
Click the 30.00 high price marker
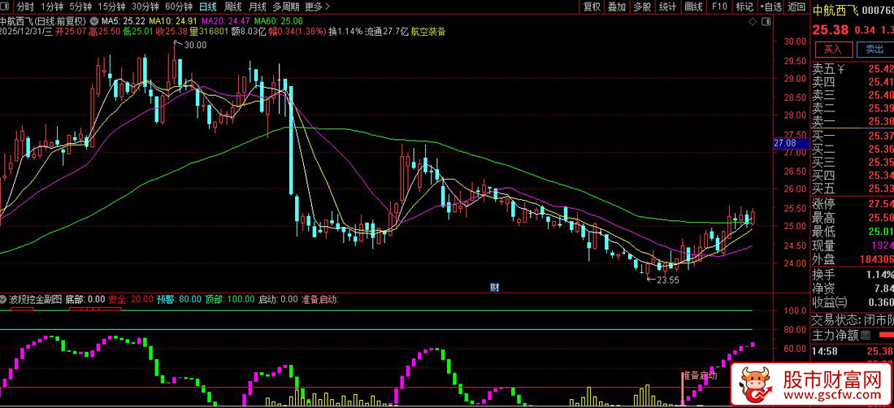(x=195, y=46)
